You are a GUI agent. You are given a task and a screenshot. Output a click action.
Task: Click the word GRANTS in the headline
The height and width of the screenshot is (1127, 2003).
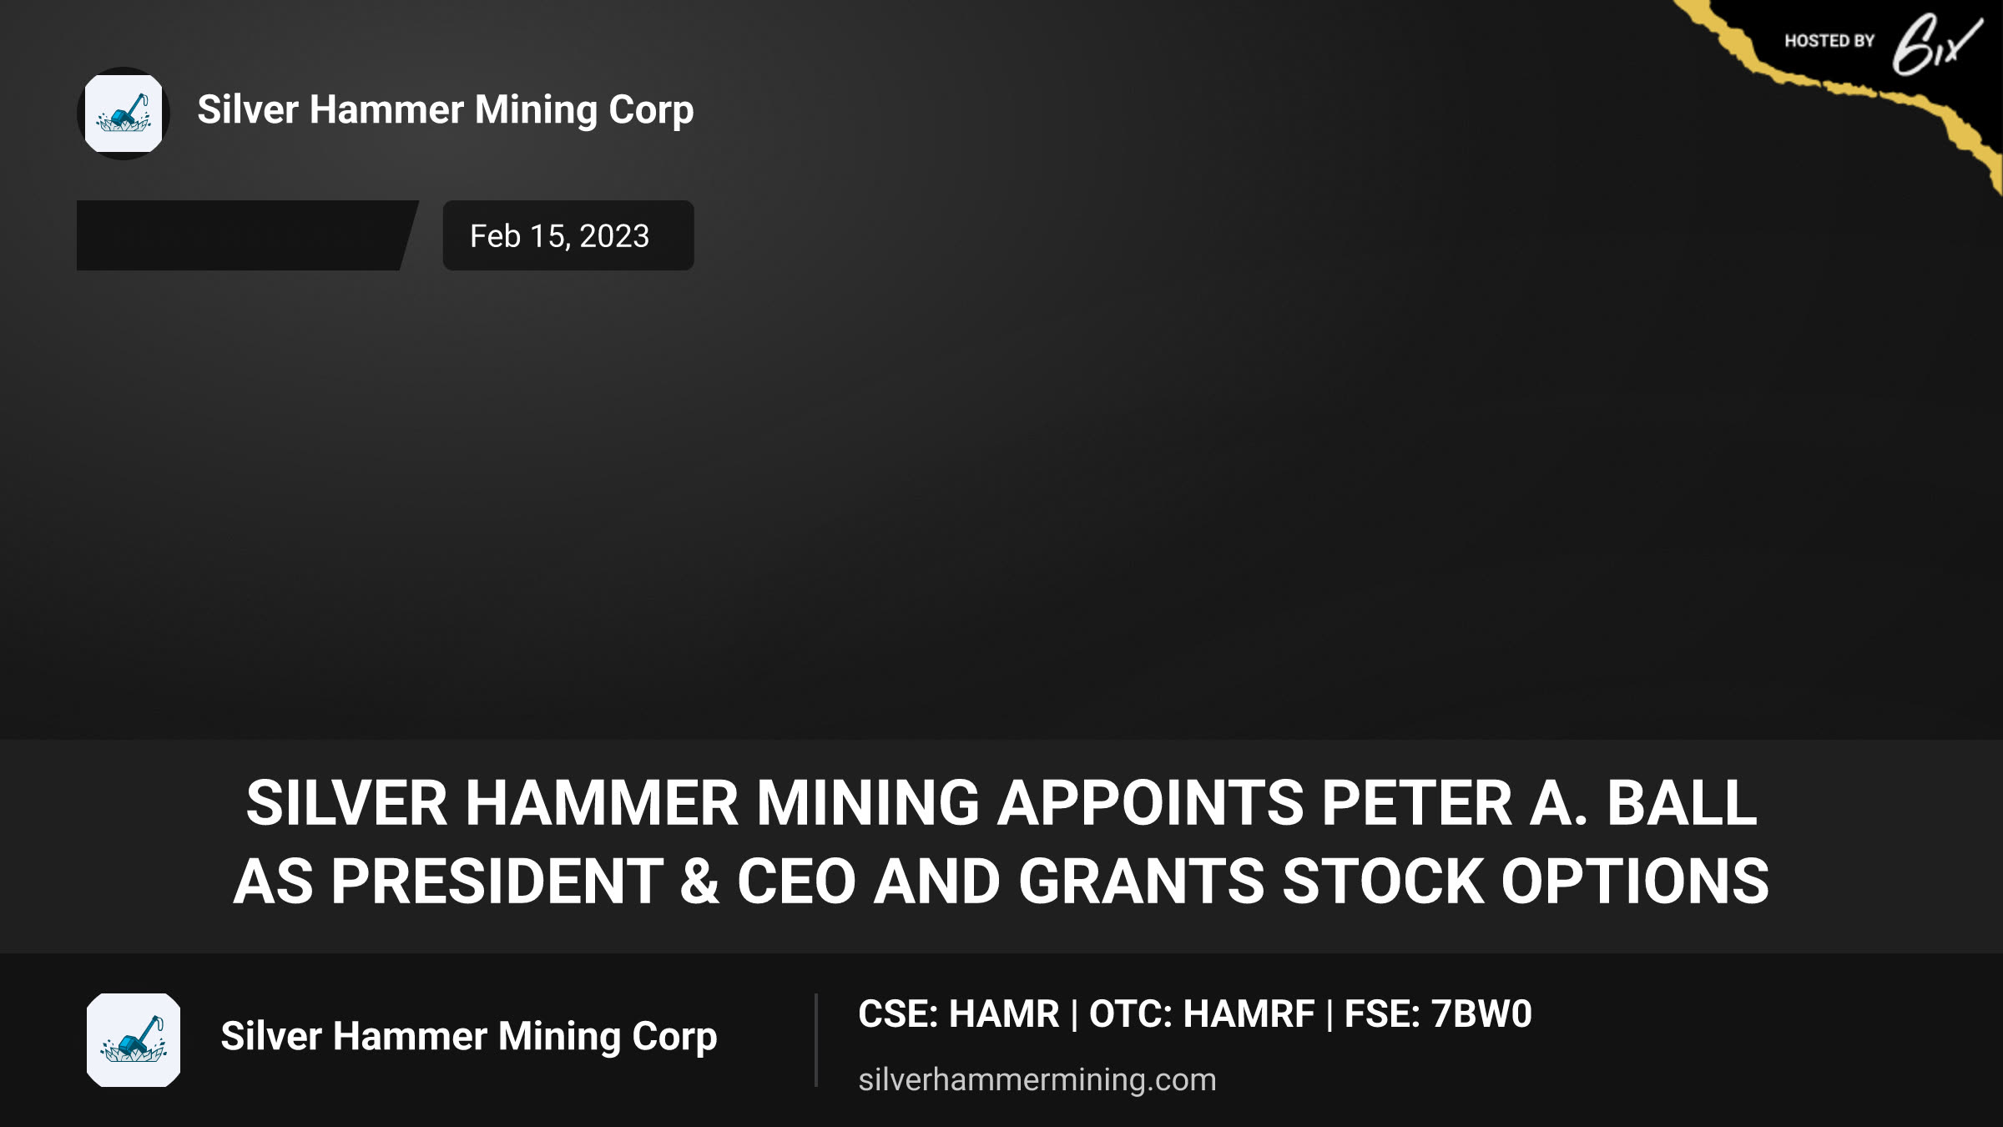1142,882
